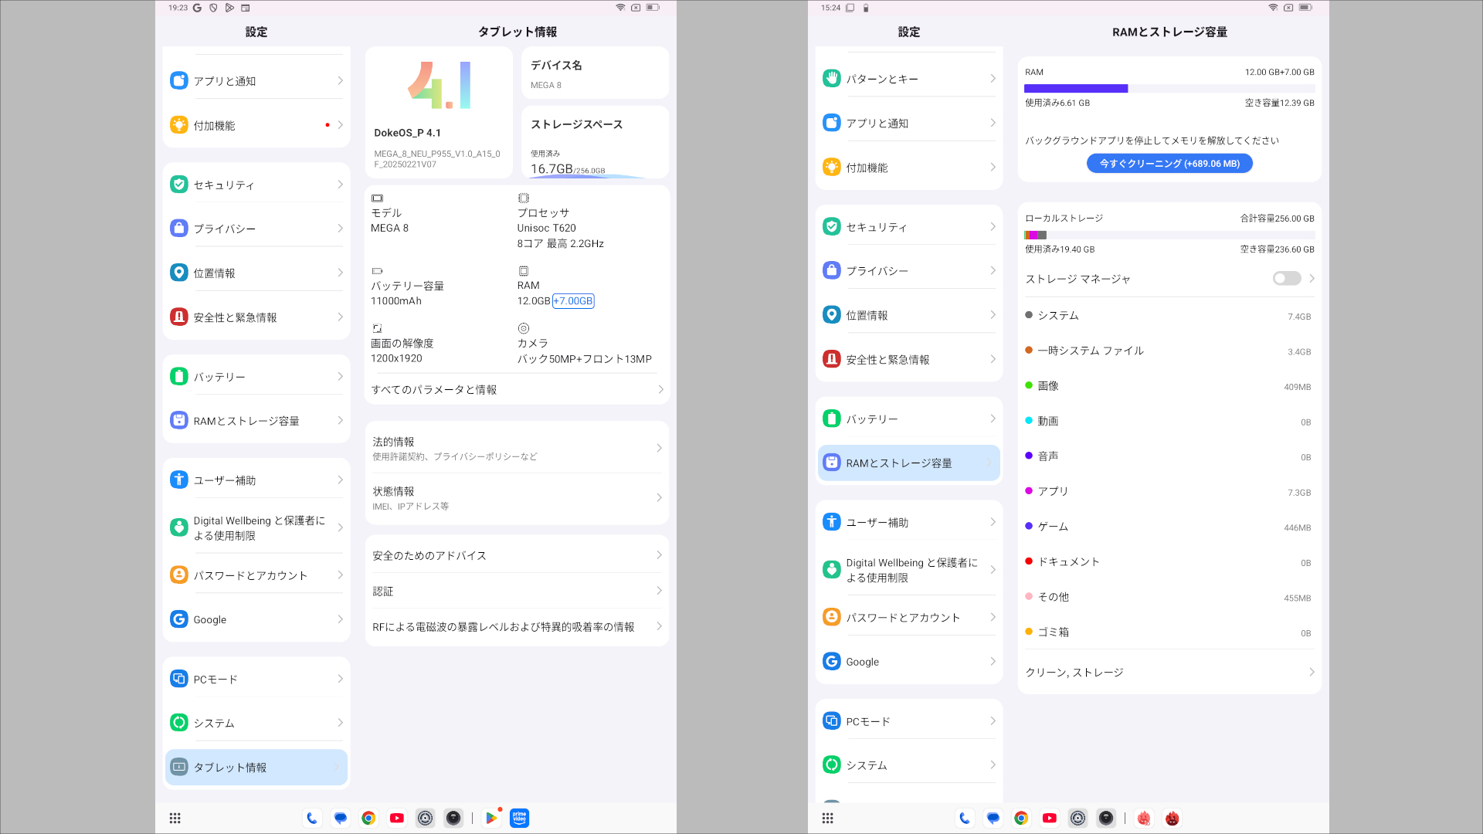Toggle the ストレージ マネージャ switch

[x=1286, y=279]
